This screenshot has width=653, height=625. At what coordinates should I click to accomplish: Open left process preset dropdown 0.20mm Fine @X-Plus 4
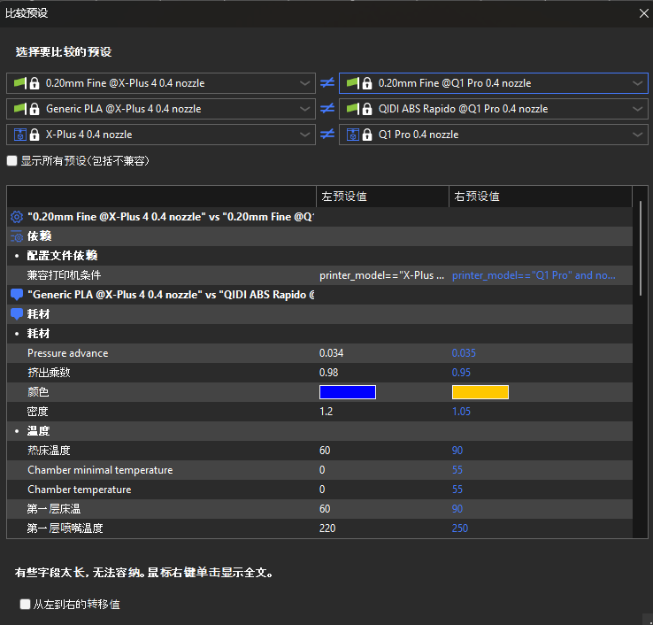click(x=161, y=83)
